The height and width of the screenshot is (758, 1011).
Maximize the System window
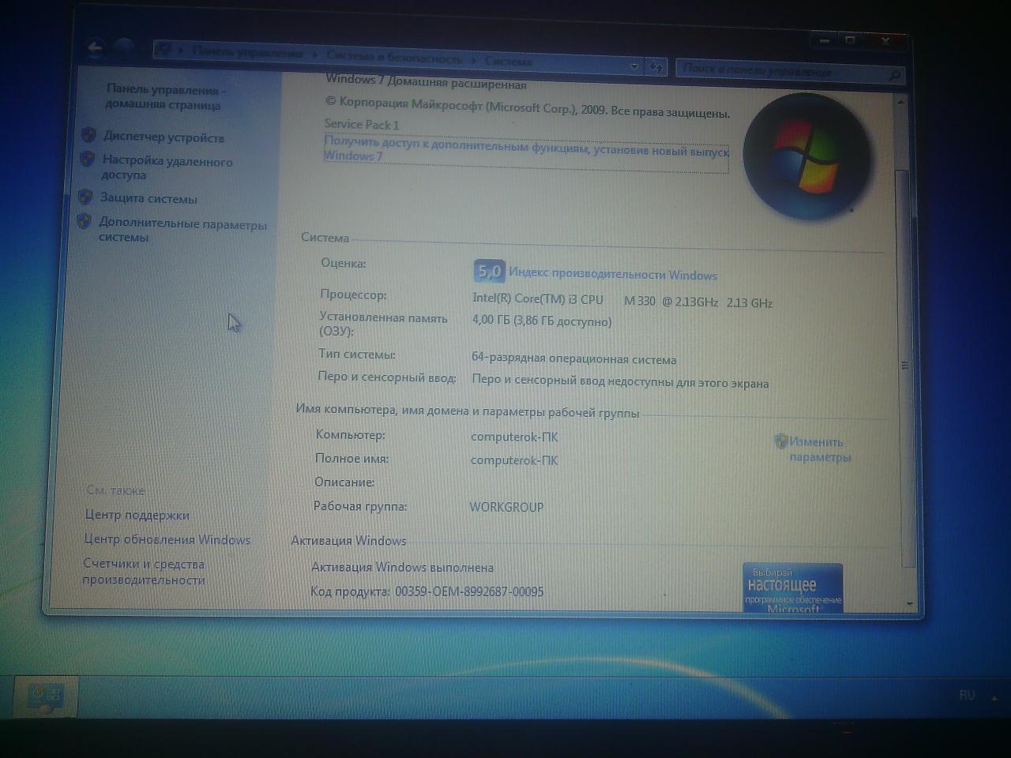pos(850,40)
